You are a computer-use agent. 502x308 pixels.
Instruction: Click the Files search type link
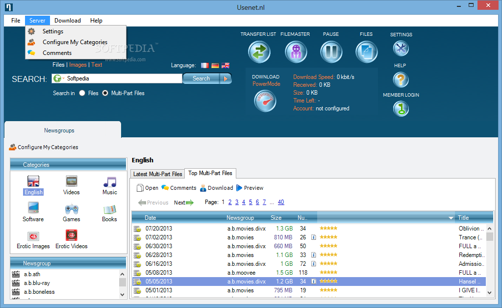click(x=59, y=65)
